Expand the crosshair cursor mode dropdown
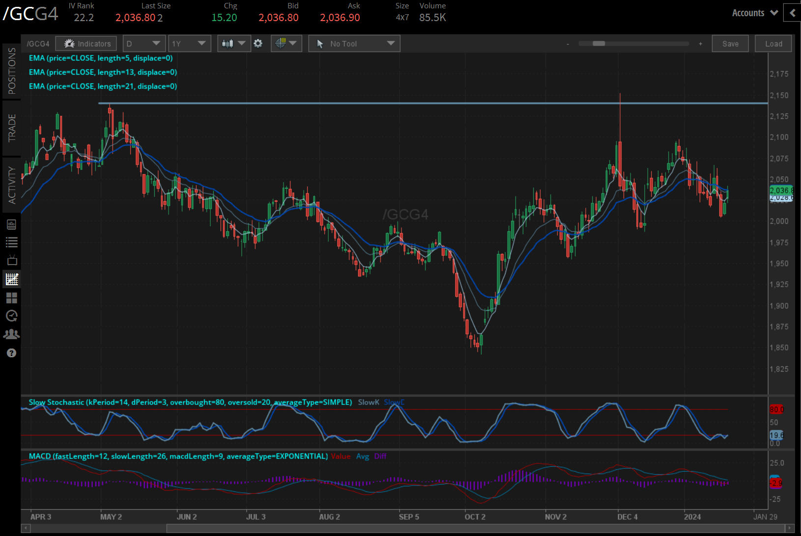801x536 pixels. click(x=286, y=44)
